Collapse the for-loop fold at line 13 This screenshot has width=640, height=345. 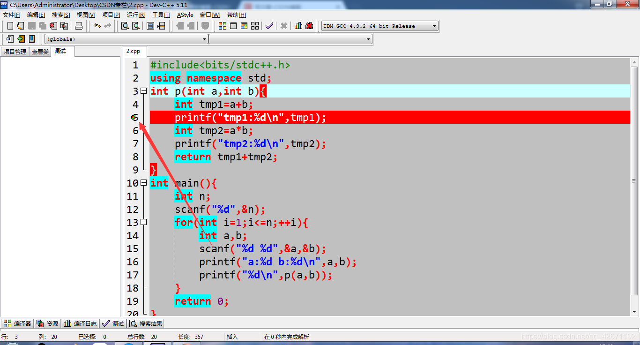144,223
